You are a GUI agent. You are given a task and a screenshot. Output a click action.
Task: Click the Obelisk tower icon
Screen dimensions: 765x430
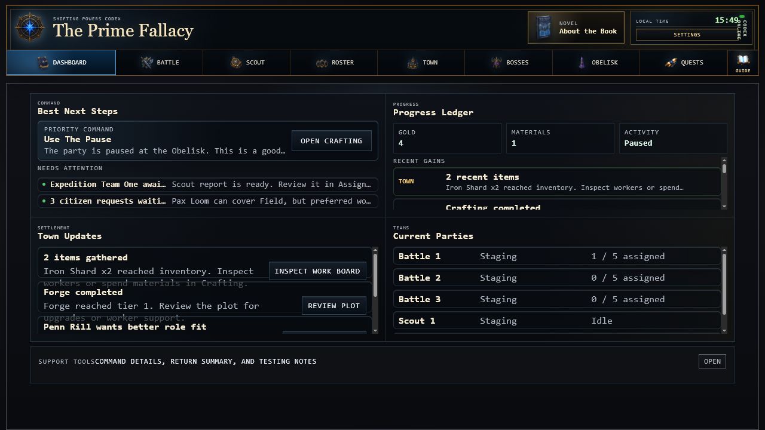[x=582, y=62]
